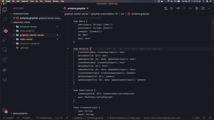The width and height of the screenshot is (214, 120).
Task: Click the Run play icon in editor toolbar
Action: point(172,8)
